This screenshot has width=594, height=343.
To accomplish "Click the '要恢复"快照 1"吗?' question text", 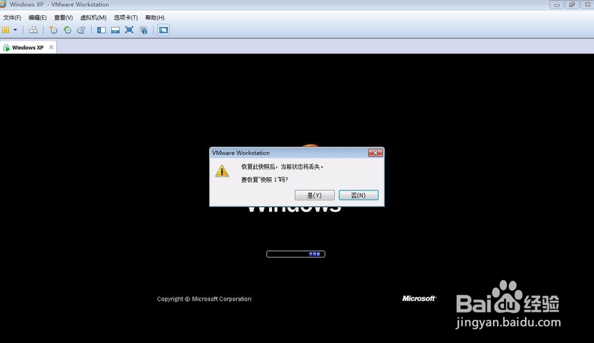I will [x=264, y=179].
